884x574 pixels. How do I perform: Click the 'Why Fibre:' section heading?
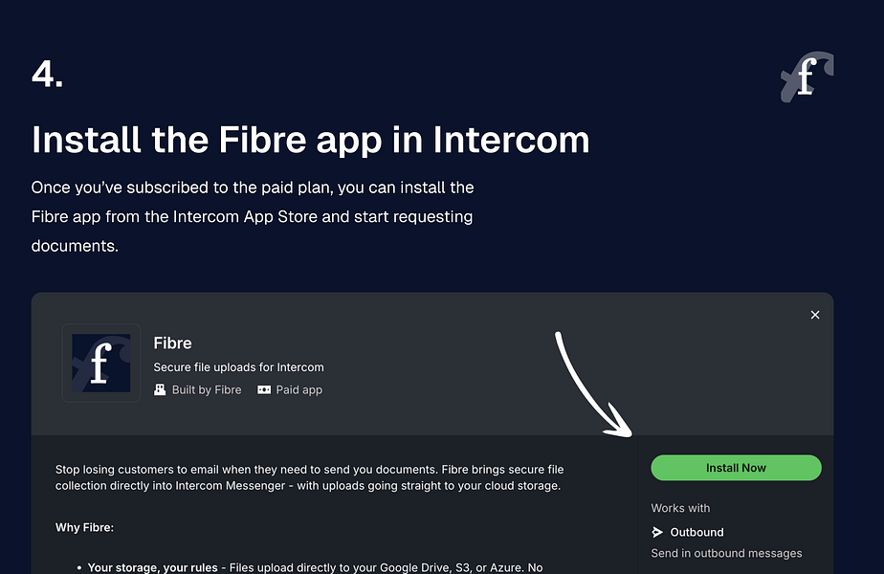[x=84, y=527]
